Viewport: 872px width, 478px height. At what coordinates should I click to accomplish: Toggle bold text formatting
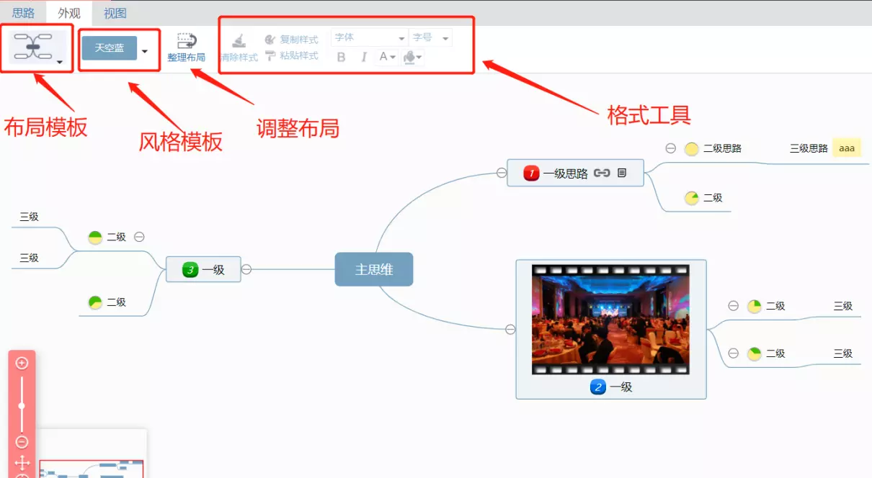click(342, 58)
